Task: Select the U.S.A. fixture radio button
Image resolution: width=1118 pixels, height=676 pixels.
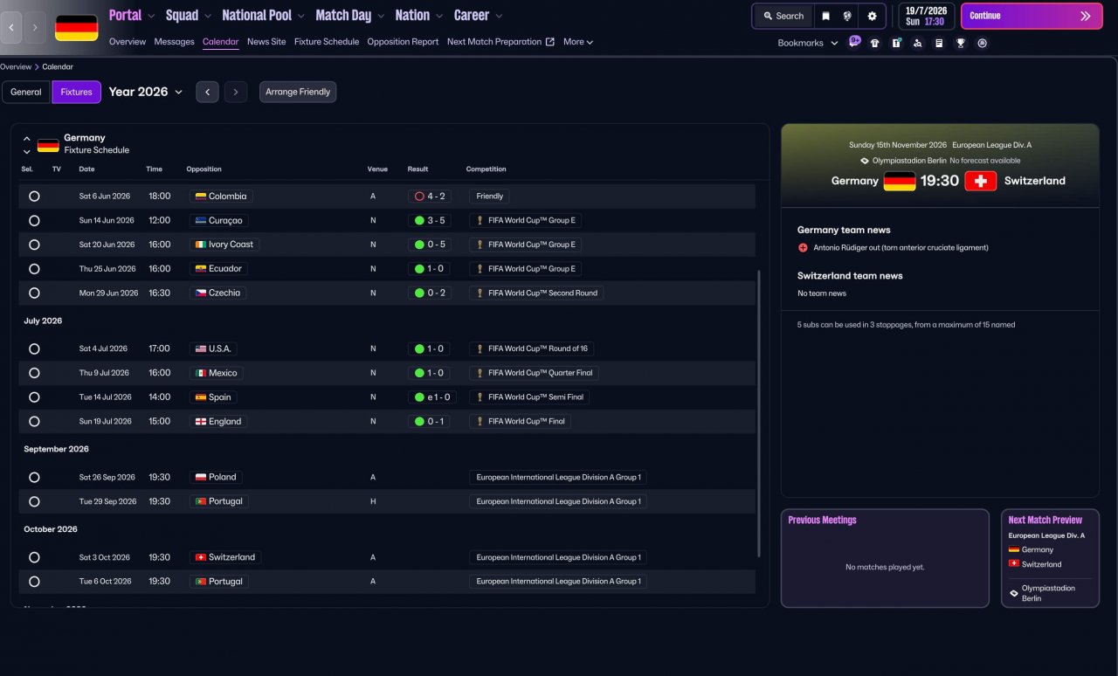Action: (34, 348)
